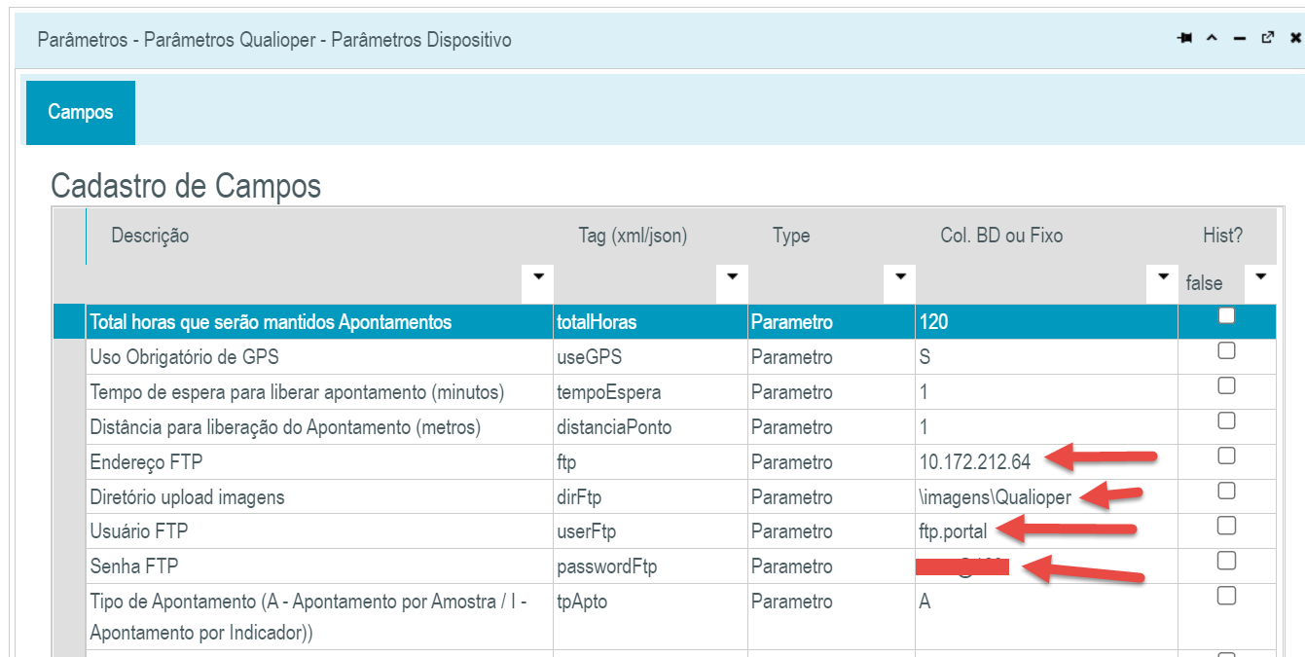Open the panel in a new window
Screen dimensions: 1305x657
click(1267, 39)
